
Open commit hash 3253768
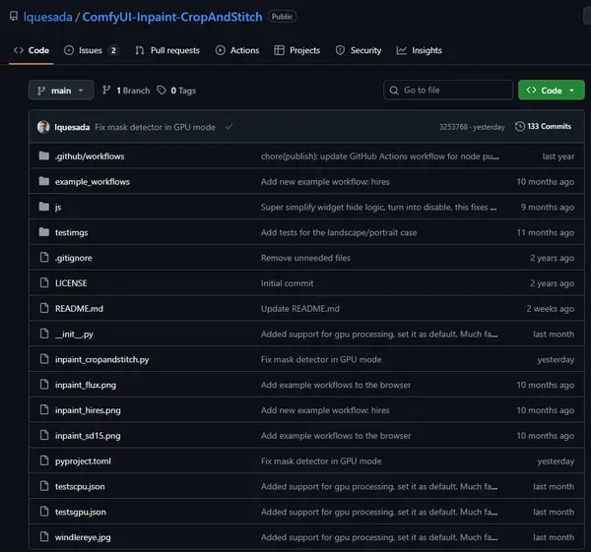coord(453,127)
